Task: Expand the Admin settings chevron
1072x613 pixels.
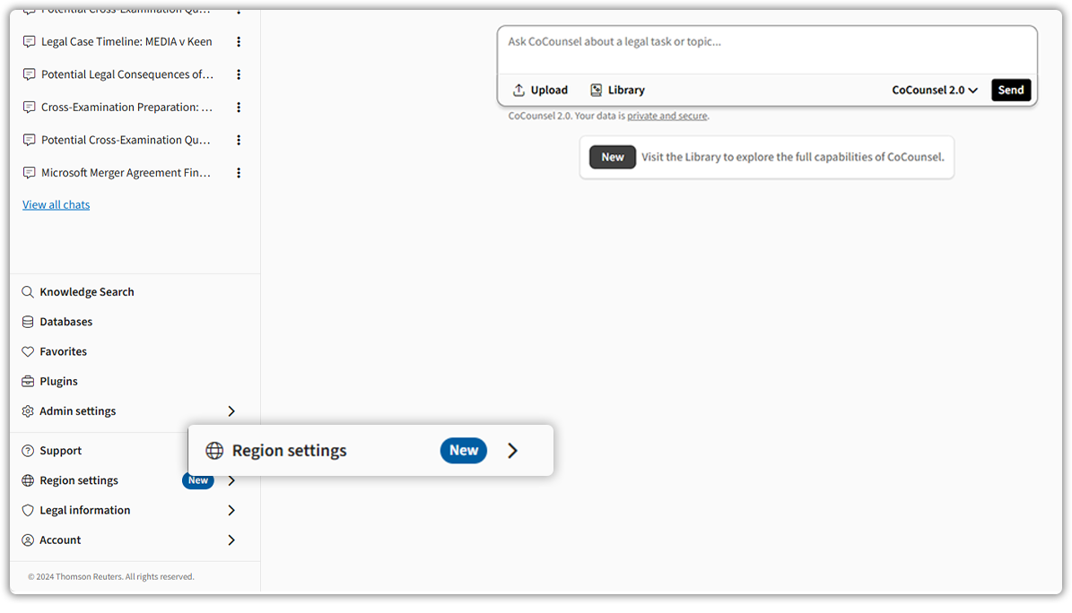Action: pyautogui.click(x=231, y=410)
